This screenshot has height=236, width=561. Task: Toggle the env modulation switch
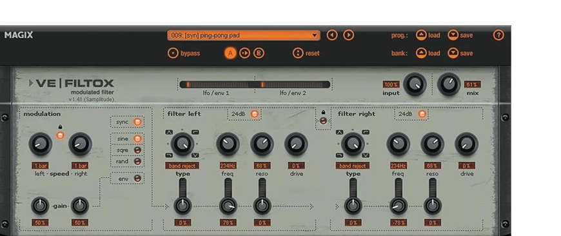tap(137, 178)
